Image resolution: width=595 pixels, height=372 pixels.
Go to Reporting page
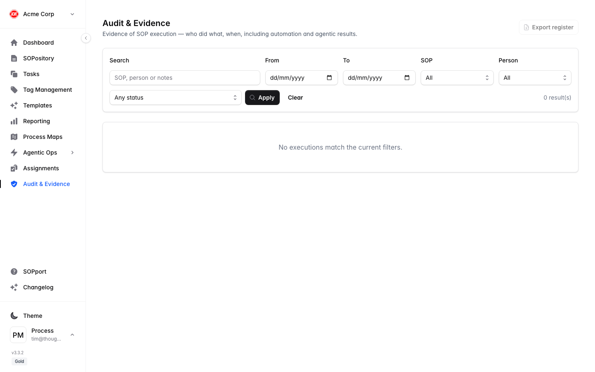click(43, 121)
